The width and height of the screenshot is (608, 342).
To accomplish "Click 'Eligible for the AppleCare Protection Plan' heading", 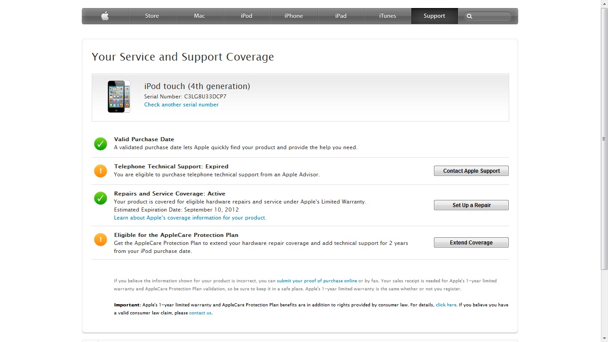I will pos(176,235).
